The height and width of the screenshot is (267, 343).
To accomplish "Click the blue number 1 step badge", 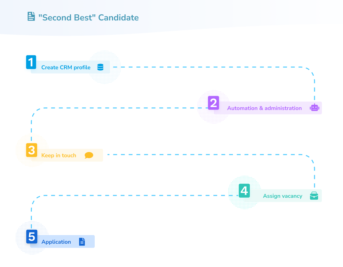I will coord(31,62).
